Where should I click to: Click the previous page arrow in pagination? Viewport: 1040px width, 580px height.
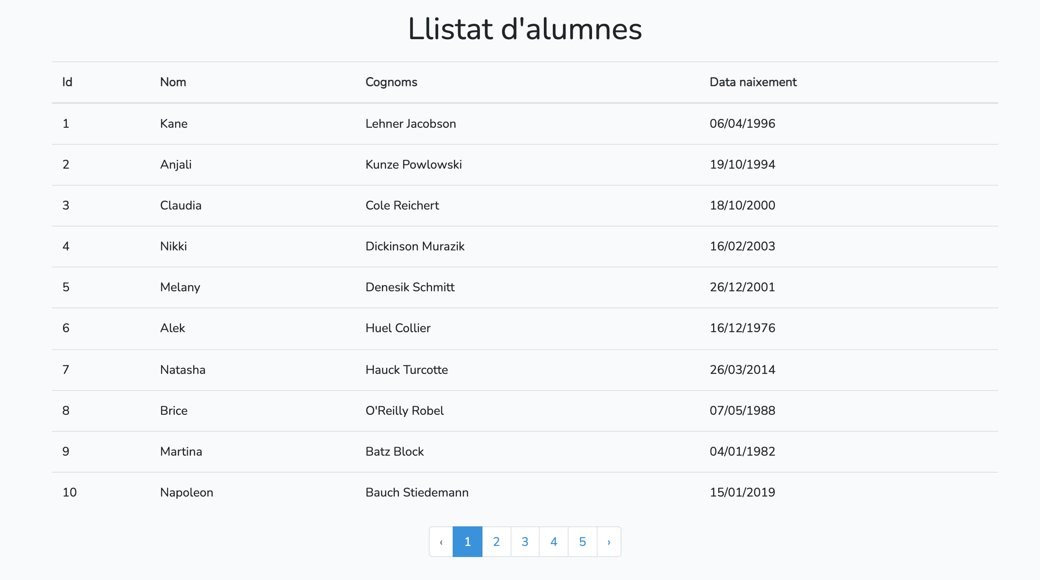pos(441,542)
